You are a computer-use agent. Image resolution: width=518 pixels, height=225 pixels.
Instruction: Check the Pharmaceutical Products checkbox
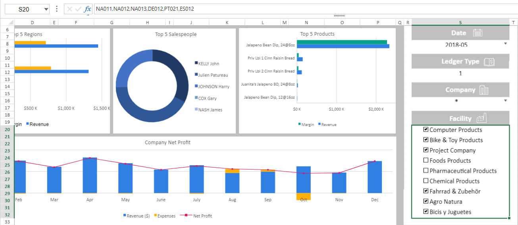coord(426,171)
